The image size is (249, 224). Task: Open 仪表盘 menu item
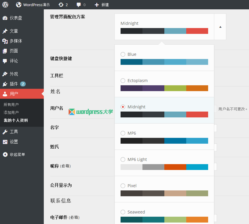pos(16,18)
